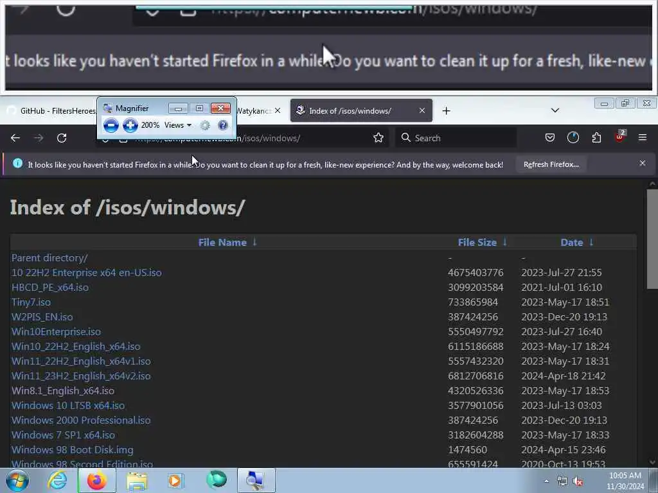Open taskbar clock showing 10:05 AM
The width and height of the screenshot is (658, 493).
tap(625, 481)
